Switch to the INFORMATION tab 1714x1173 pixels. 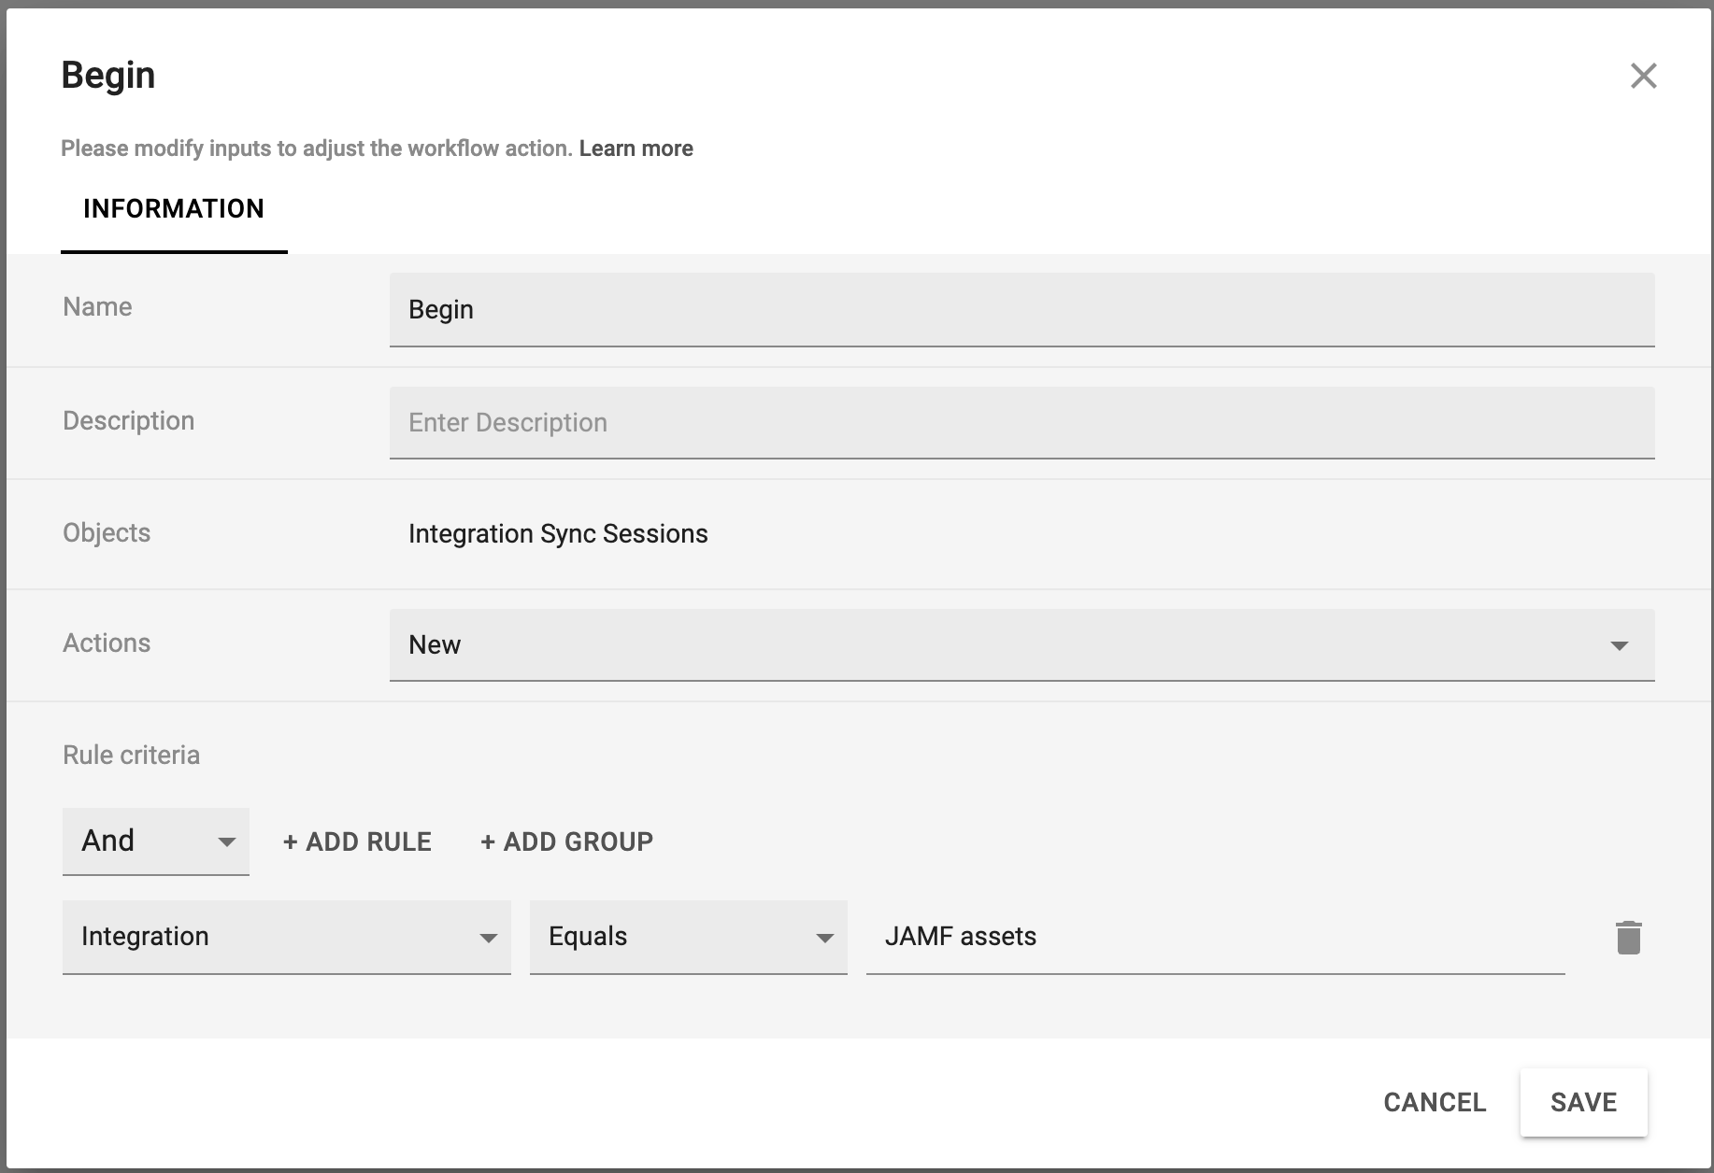pyautogui.click(x=174, y=209)
